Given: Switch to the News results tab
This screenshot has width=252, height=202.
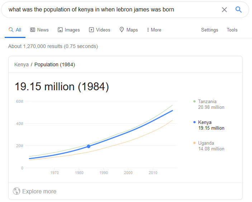Looking at the screenshot, I should 39,30.
